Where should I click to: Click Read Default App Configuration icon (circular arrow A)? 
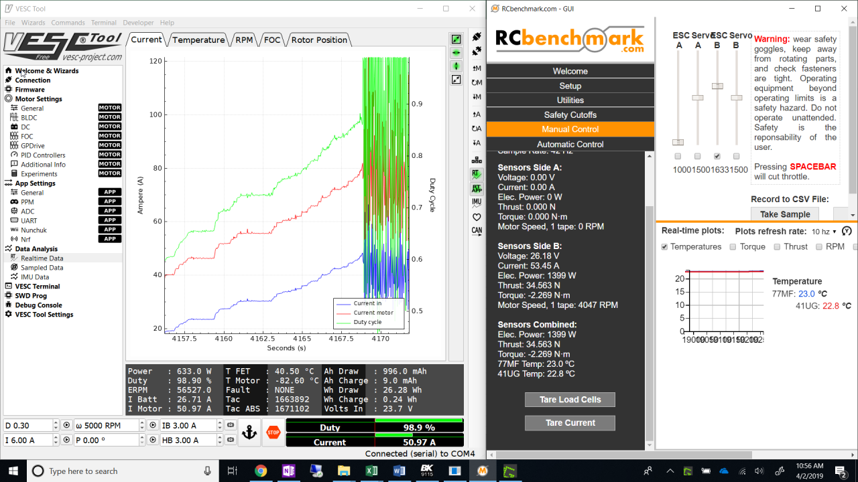click(477, 129)
